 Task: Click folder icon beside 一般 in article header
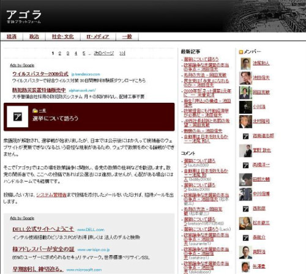coord(35,111)
